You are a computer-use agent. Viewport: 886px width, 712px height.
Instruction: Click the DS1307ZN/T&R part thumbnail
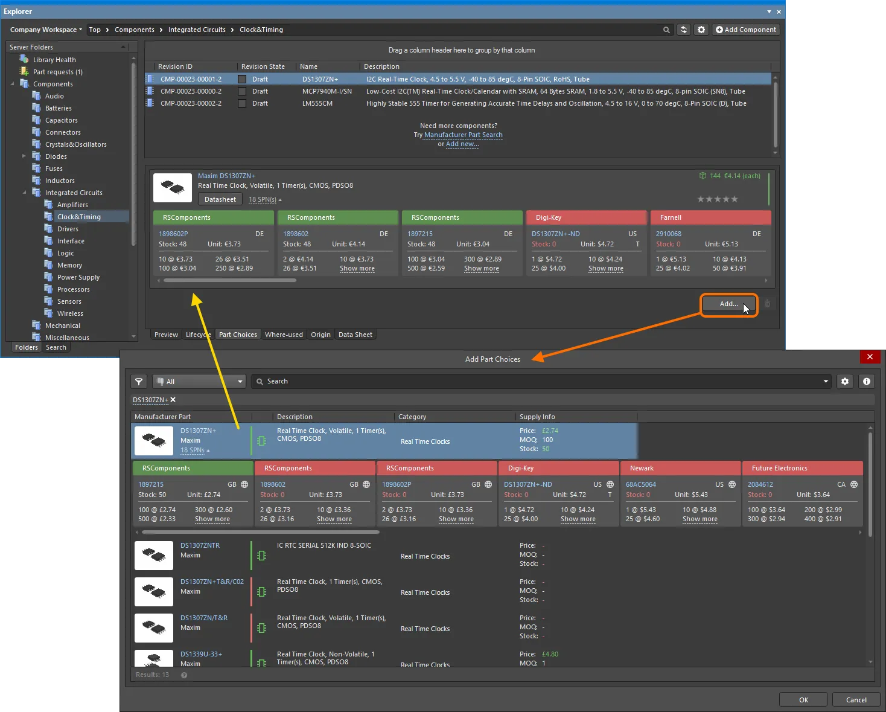click(153, 628)
